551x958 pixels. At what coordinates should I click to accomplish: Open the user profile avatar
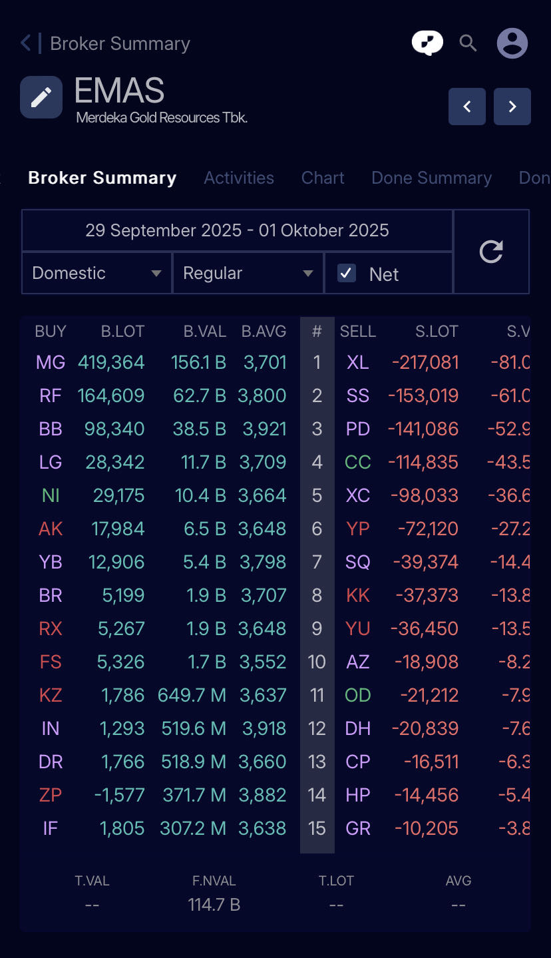tap(512, 43)
